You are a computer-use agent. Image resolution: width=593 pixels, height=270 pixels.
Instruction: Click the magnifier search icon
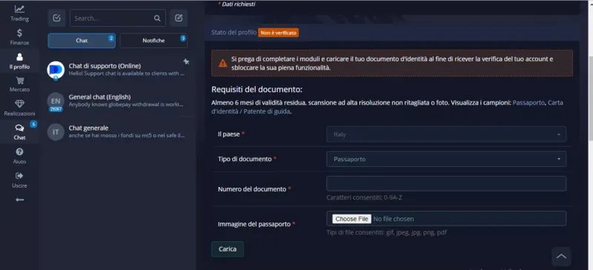tap(157, 19)
